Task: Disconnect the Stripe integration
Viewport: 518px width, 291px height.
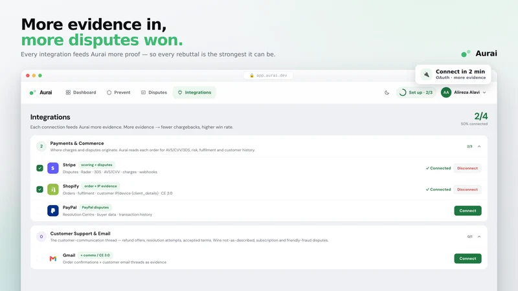Action: 467,168
